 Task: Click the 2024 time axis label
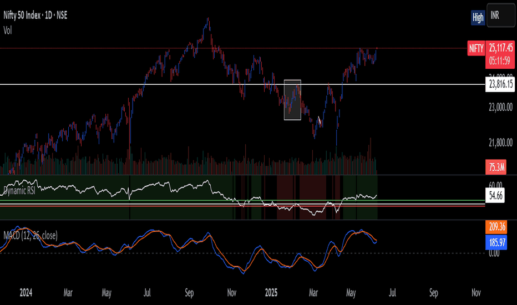click(26, 293)
